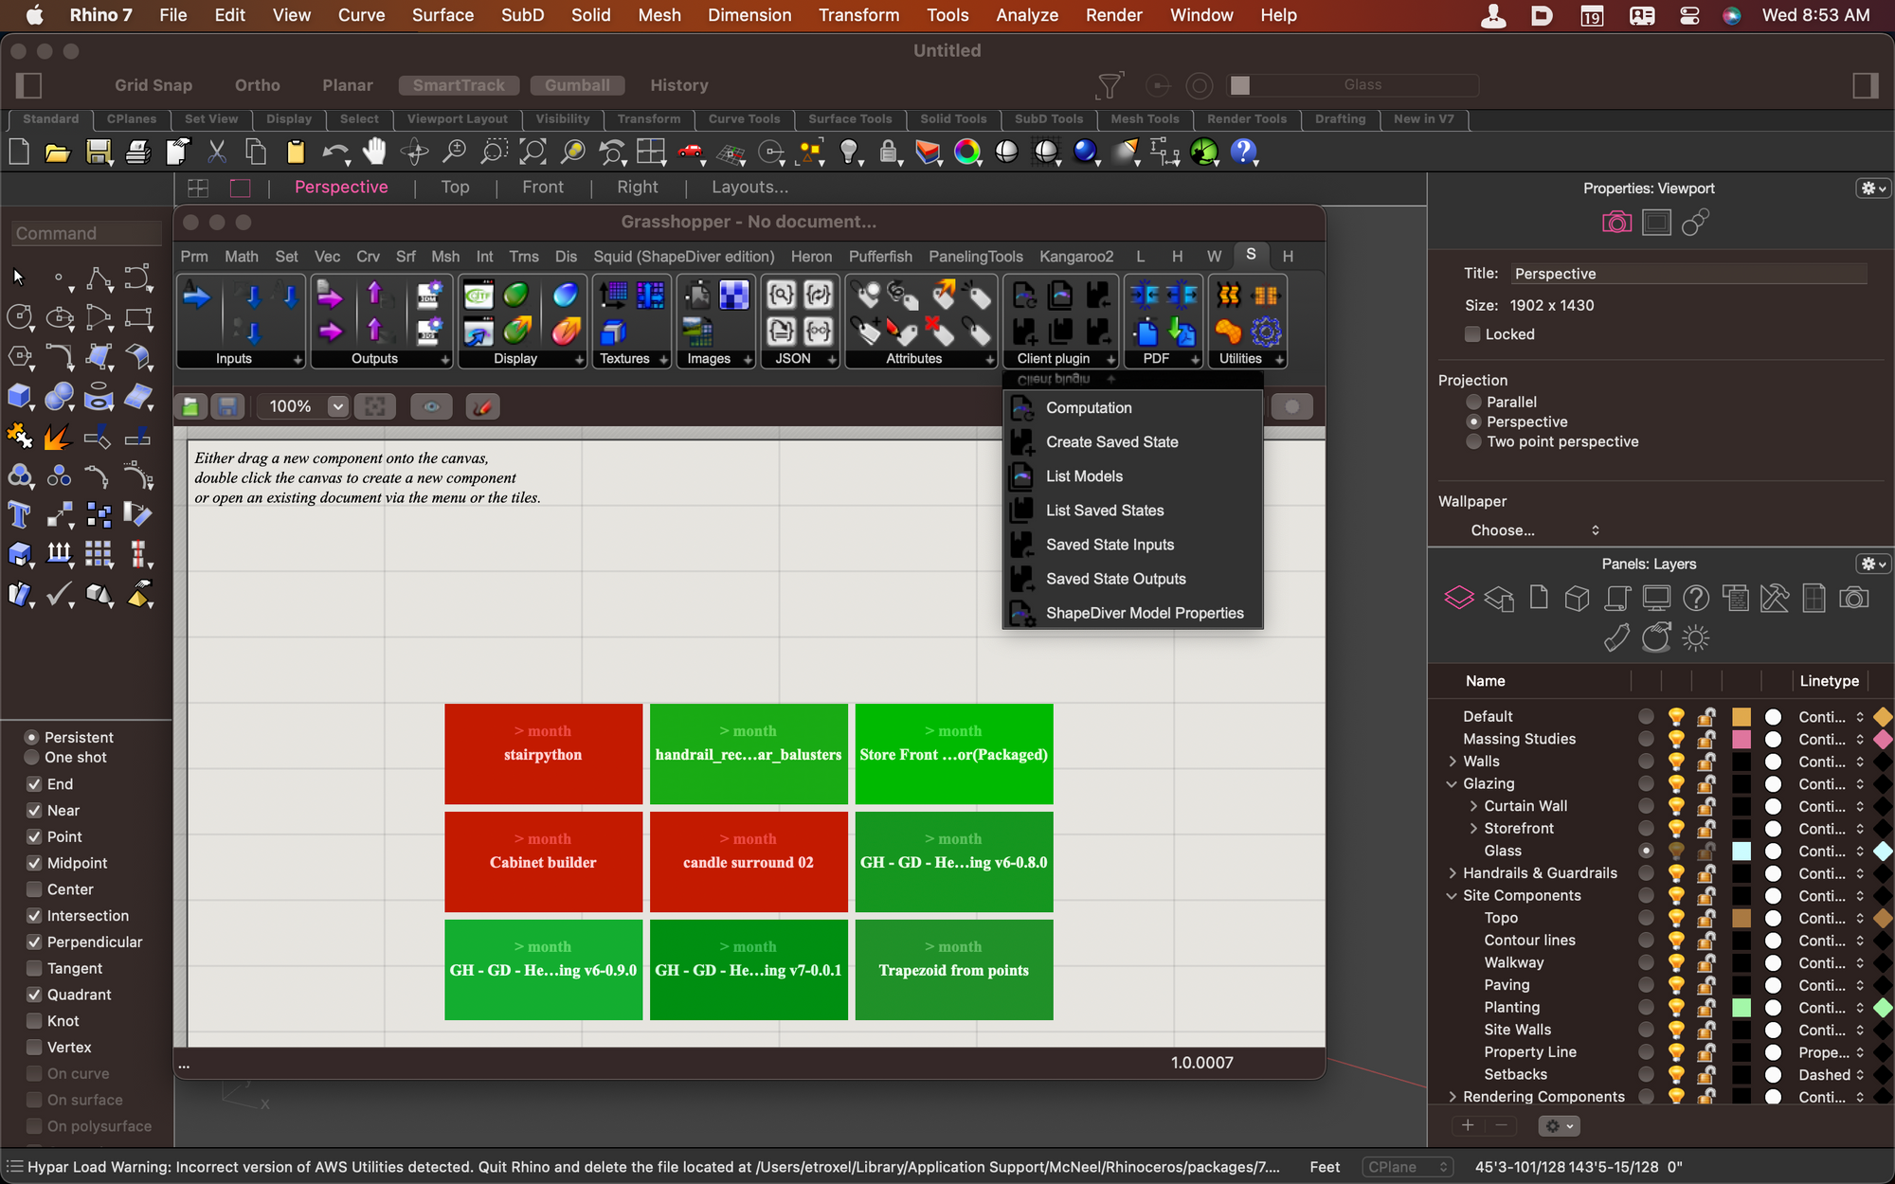Enable the Center osnap checkbox

(x=34, y=889)
